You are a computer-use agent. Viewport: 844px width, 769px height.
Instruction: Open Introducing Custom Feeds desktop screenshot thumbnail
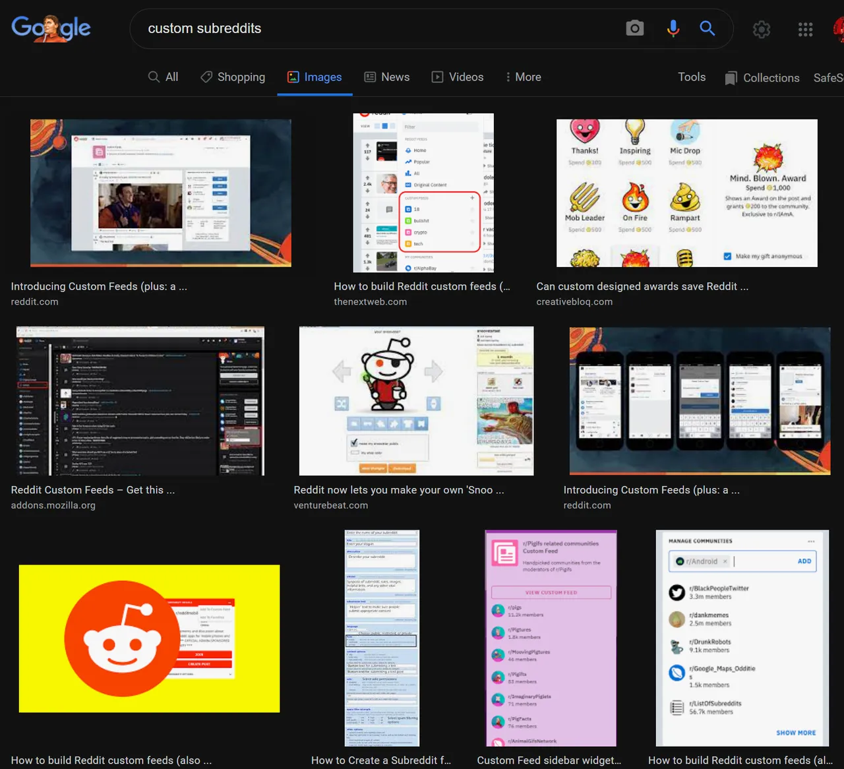coord(161,193)
